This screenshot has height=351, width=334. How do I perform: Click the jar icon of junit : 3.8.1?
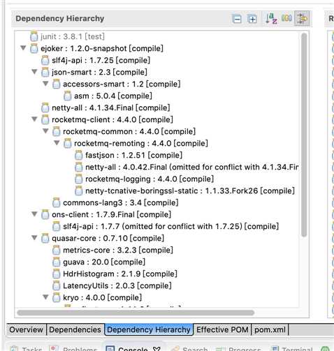click(x=34, y=36)
